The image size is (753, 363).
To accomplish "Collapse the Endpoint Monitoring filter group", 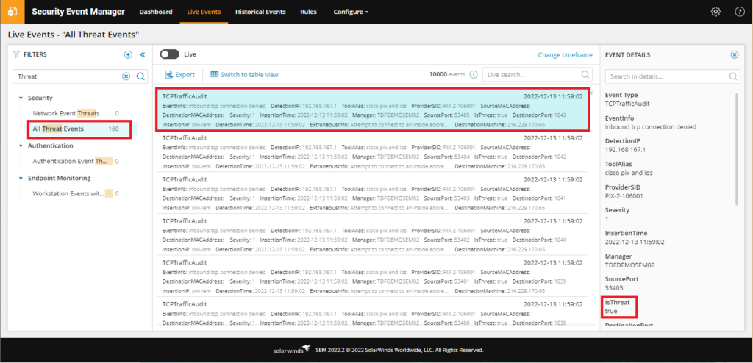I will 21,178.
